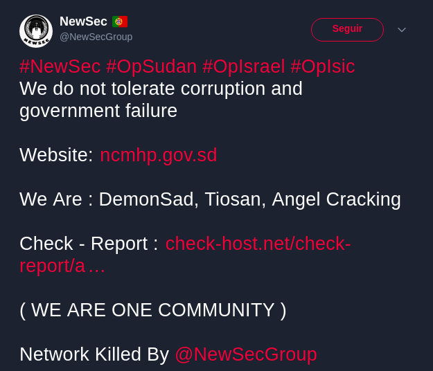The height and width of the screenshot is (371, 433).
Task: Click the Portugal flag emoji beside NewSec
Action: 120,21
